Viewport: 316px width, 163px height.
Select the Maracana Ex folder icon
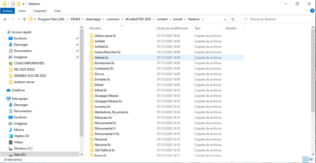[92, 118]
